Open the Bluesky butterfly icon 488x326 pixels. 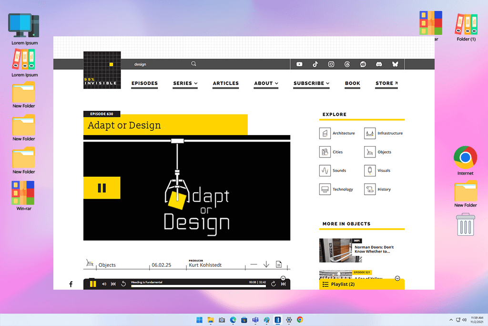click(395, 64)
